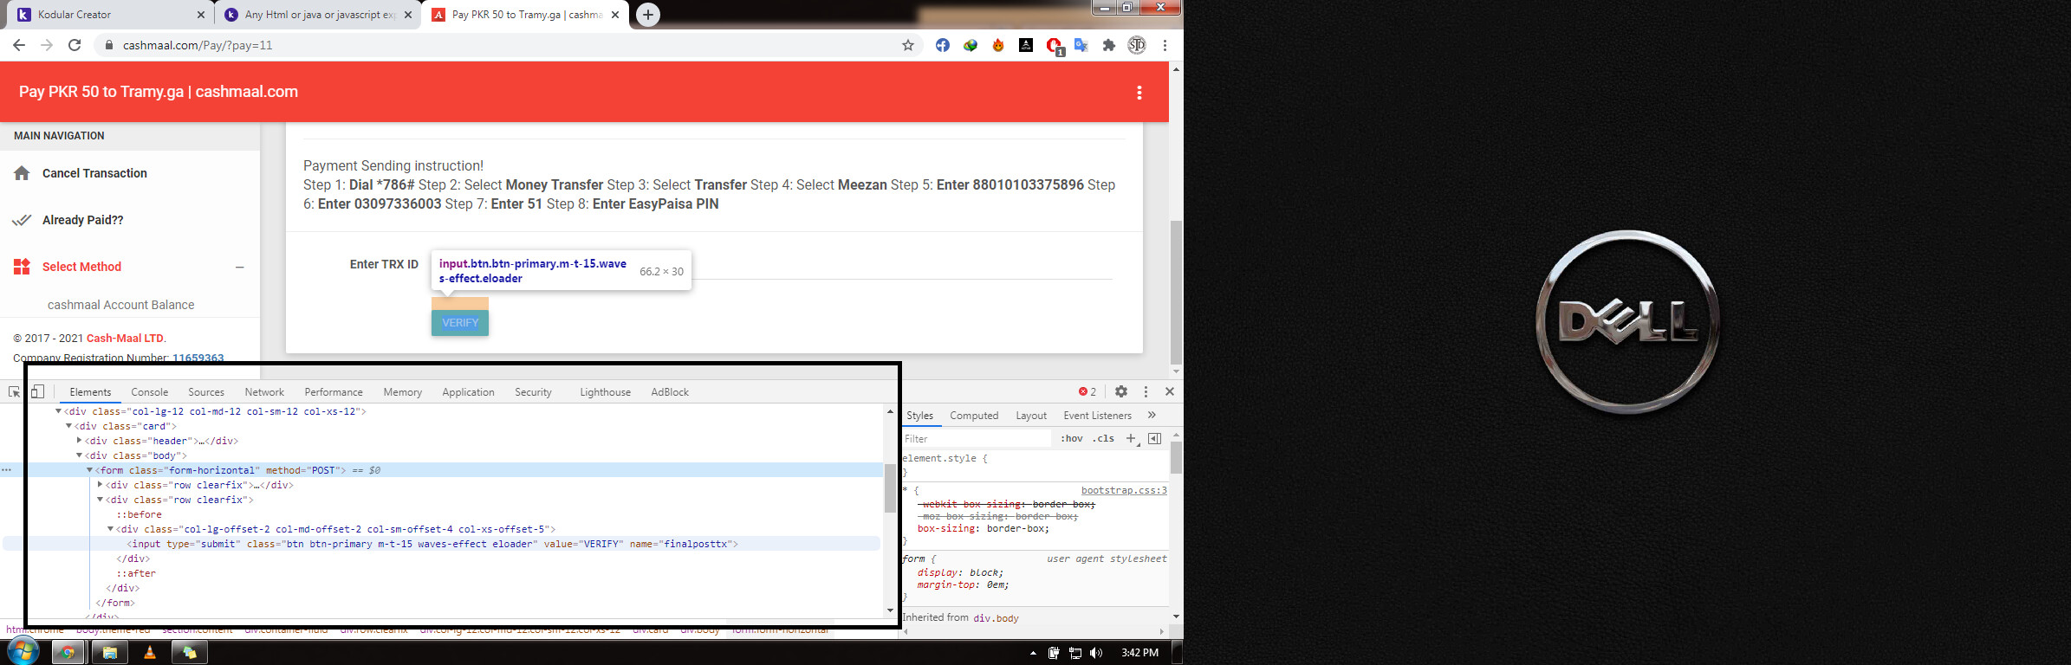The width and height of the screenshot is (2071, 665).
Task: Collapse the form-horizontal form node
Action: (89, 470)
